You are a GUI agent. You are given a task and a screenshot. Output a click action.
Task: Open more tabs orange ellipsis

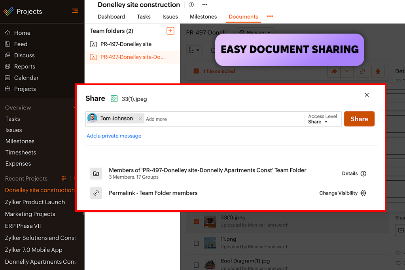click(270, 16)
